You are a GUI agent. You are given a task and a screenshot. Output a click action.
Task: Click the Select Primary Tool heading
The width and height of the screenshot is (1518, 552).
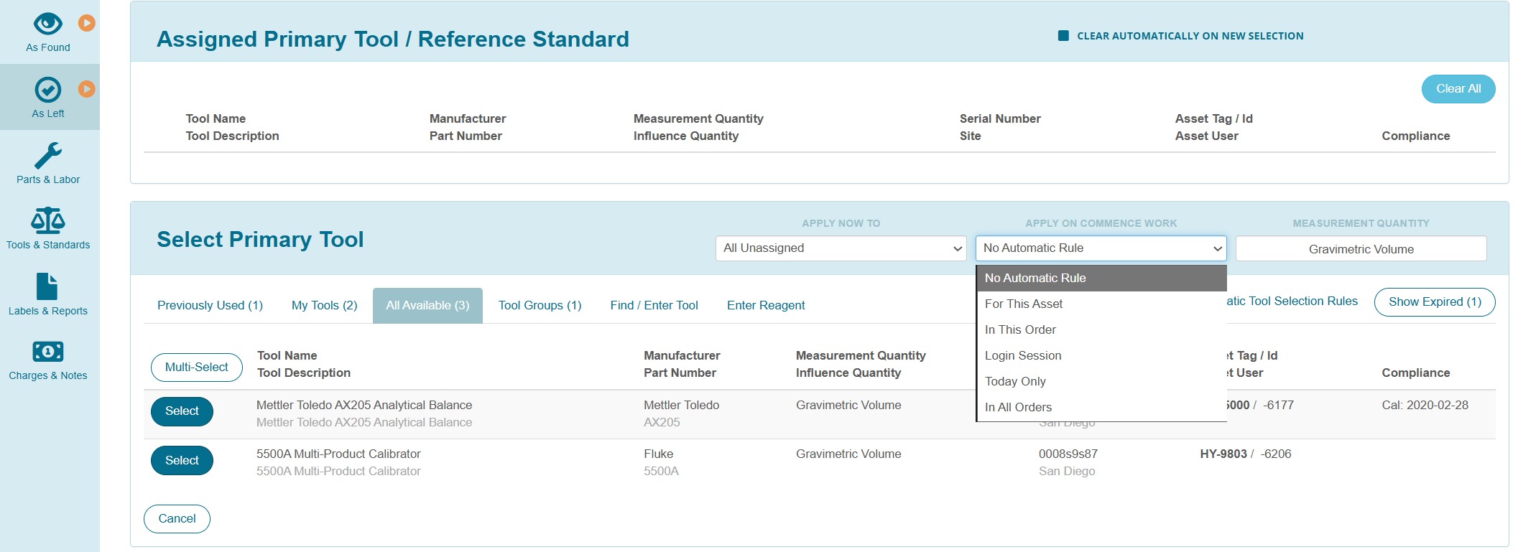pos(260,239)
